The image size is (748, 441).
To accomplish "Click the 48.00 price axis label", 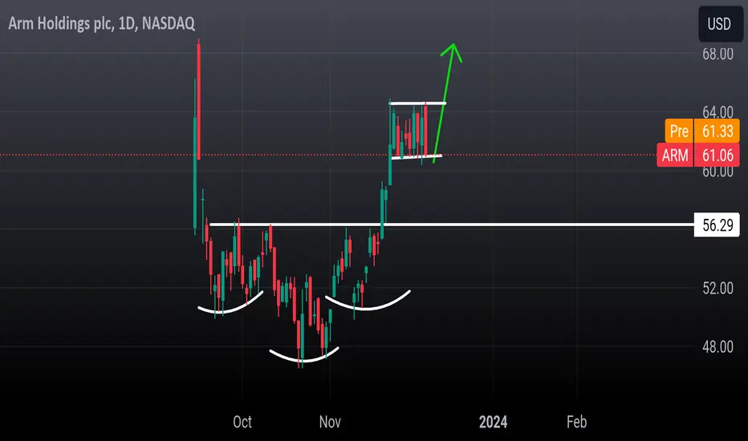I will point(718,346).
